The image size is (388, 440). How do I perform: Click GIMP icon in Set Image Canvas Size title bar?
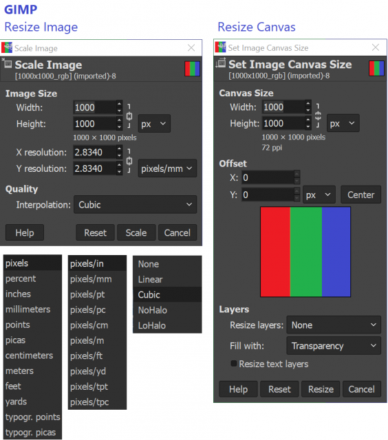pyautogui.click(x=220, y=47)
